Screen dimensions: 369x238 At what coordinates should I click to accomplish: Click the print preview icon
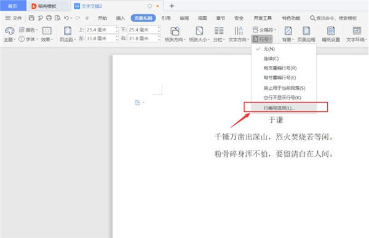point(57,18)
